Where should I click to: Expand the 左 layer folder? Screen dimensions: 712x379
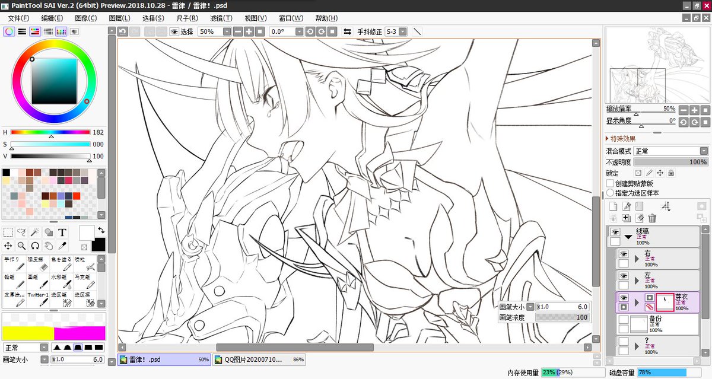[x=637, y=281]
